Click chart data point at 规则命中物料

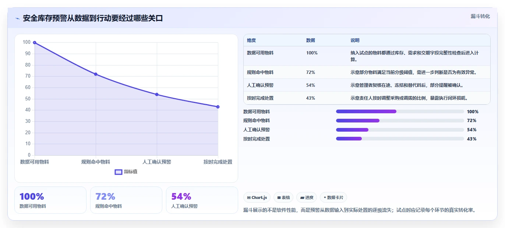(x=96, y=74)
